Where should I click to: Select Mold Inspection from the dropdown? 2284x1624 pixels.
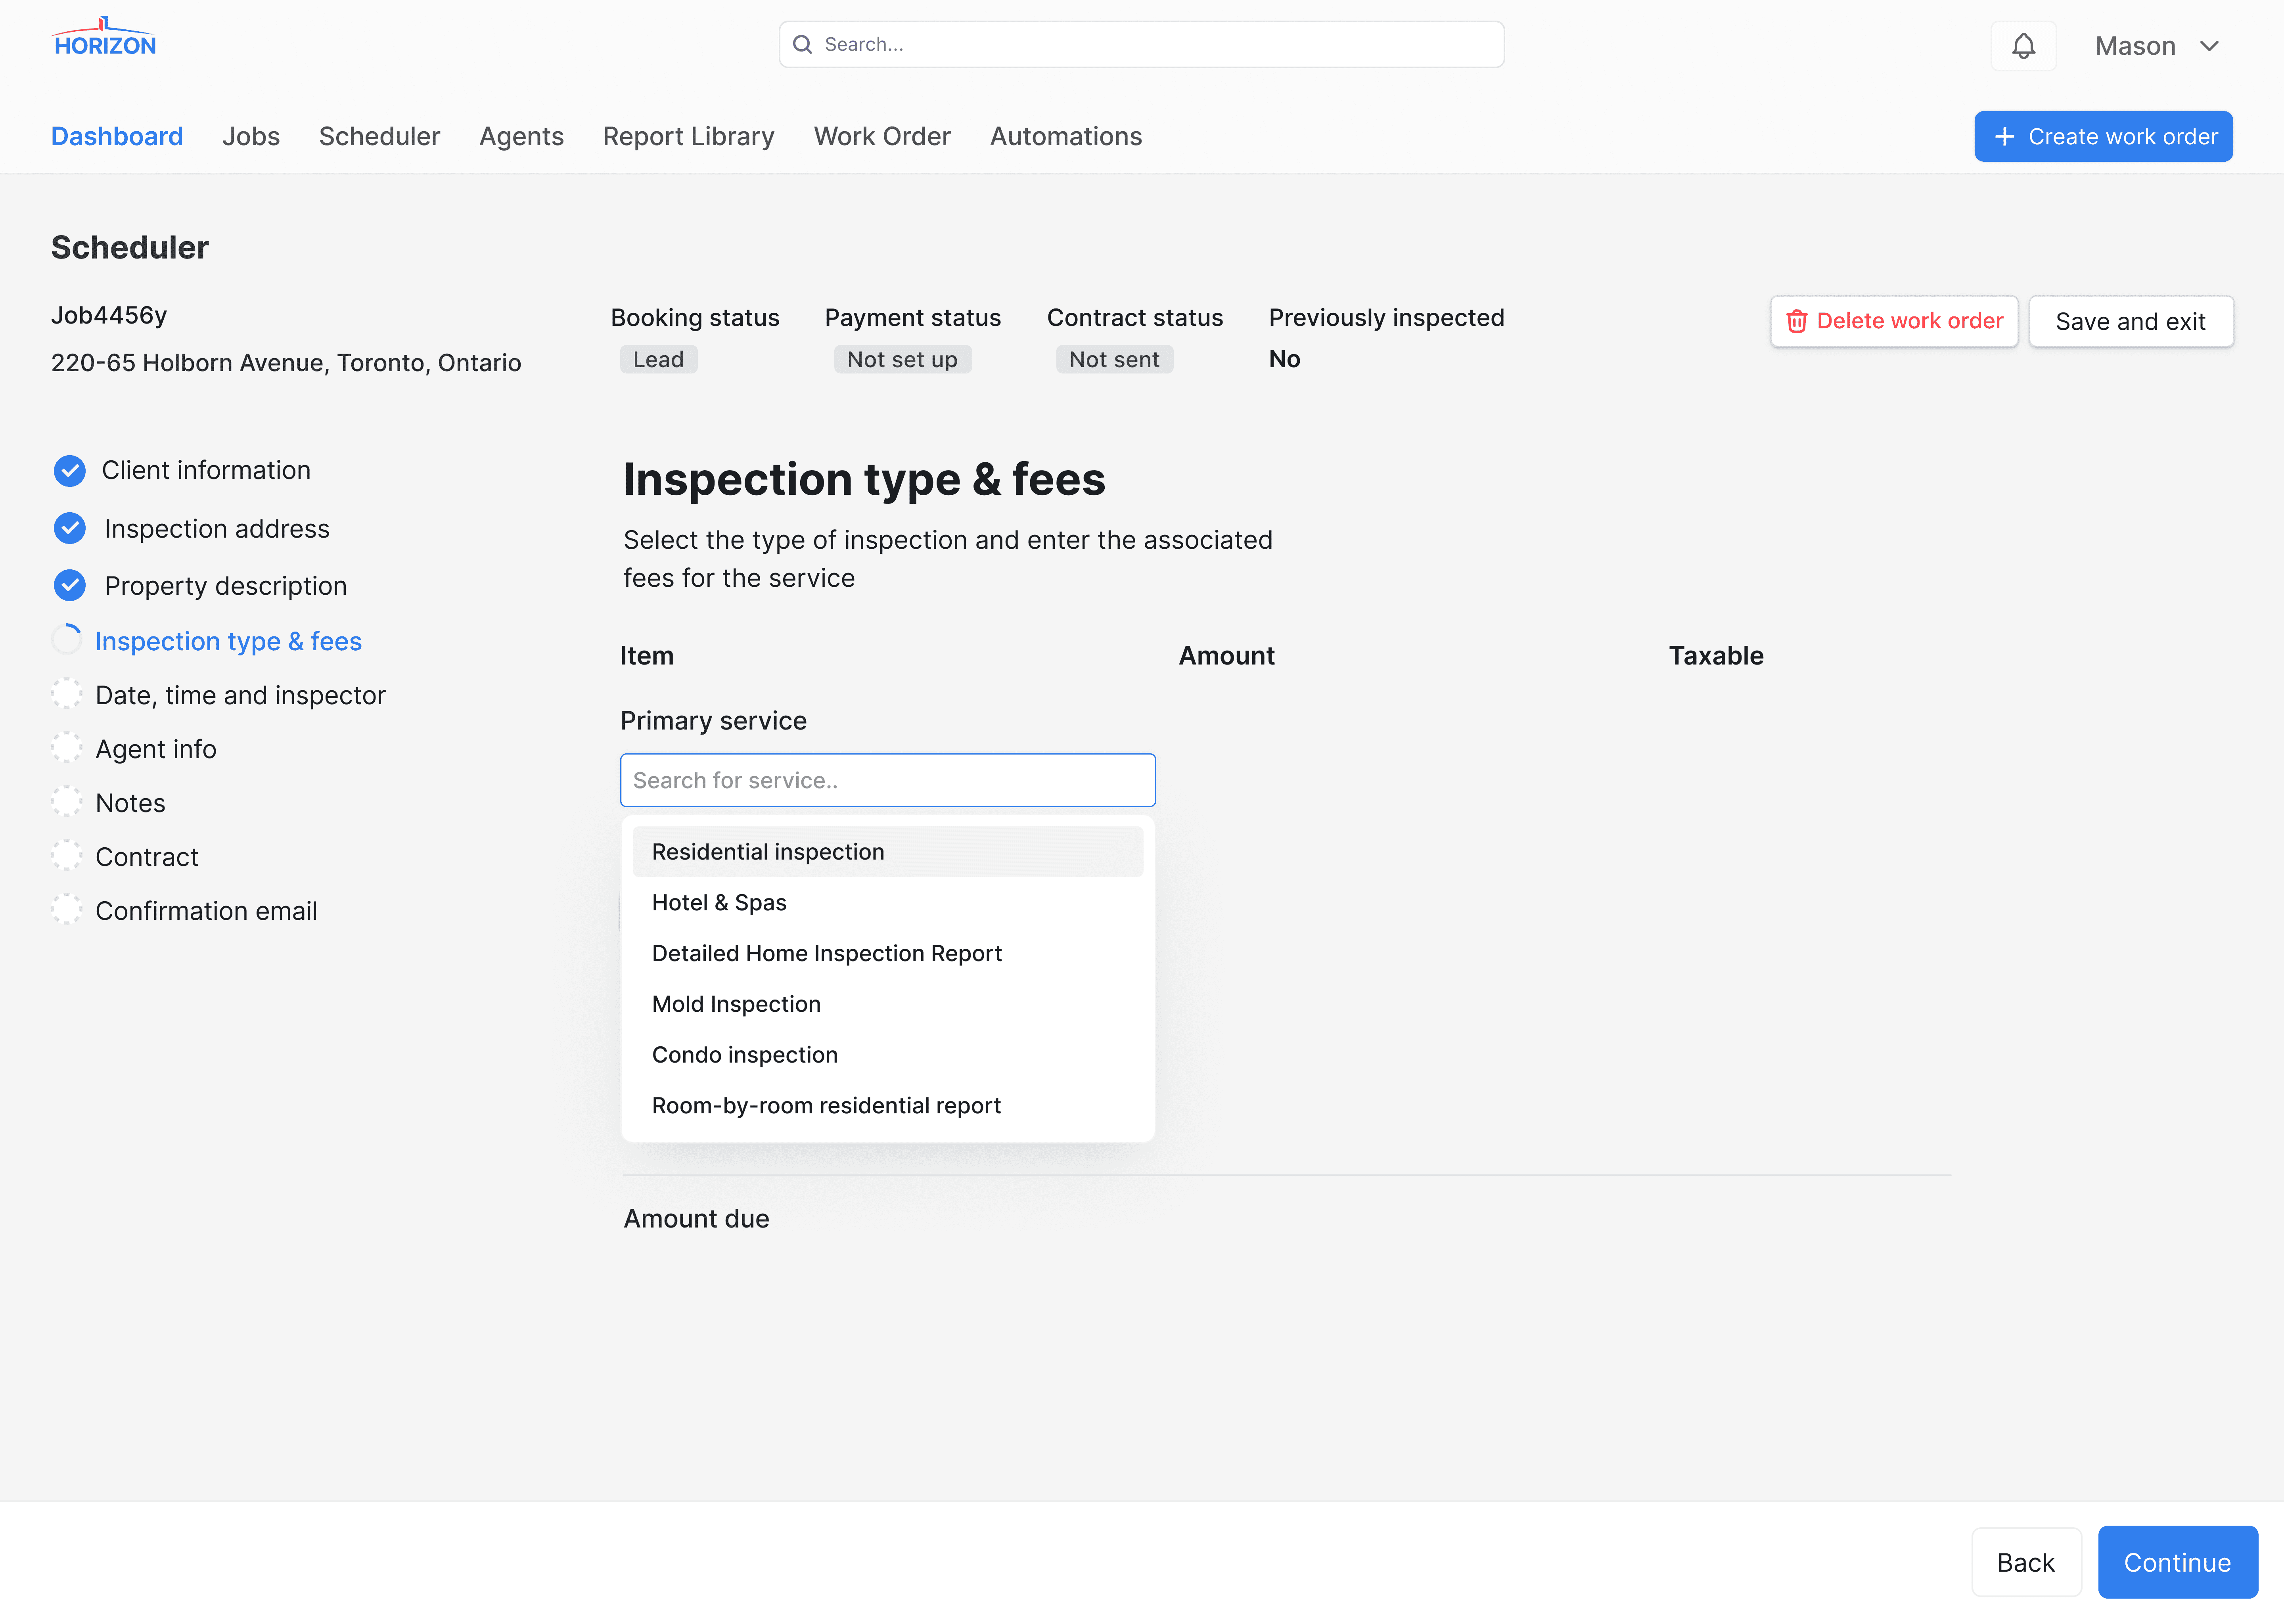tap(887, 1004)
